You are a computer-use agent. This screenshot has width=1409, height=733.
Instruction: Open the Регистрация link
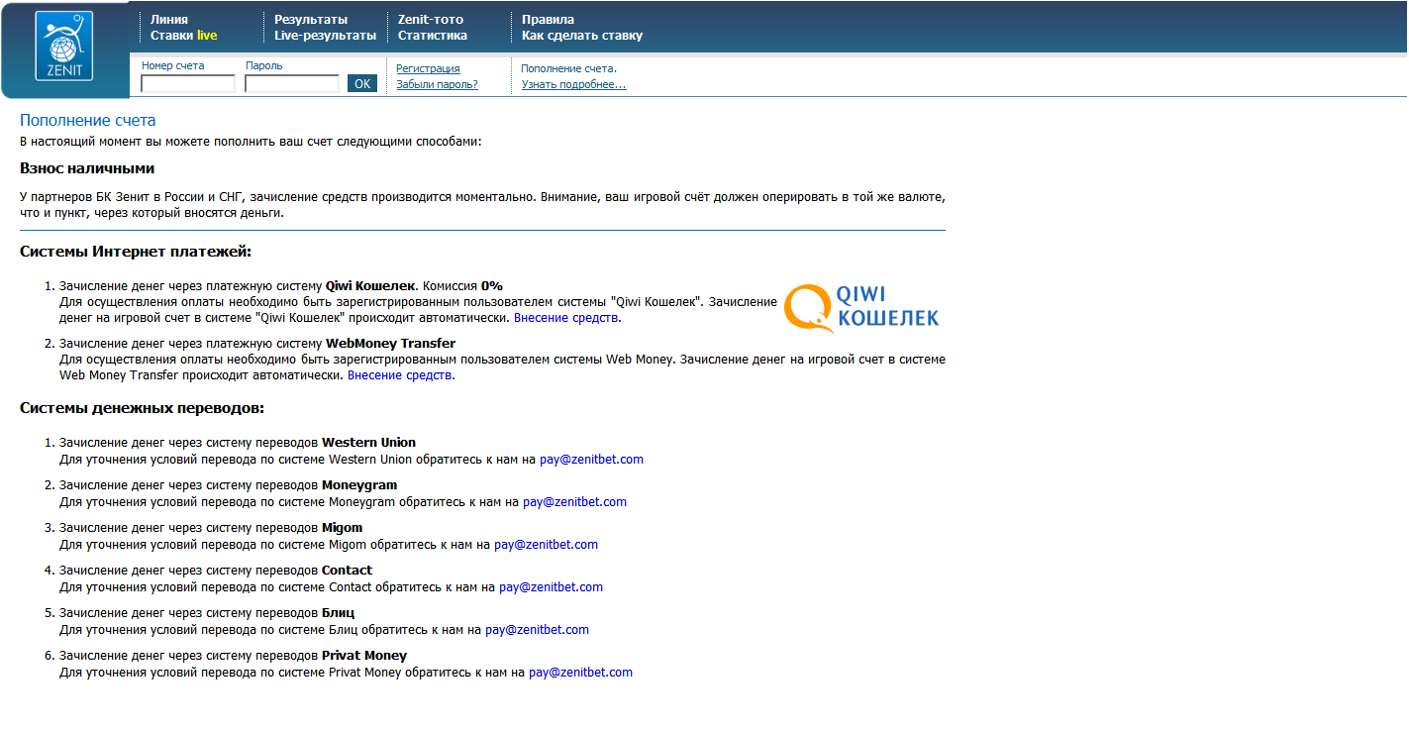[x=428, y=68]
